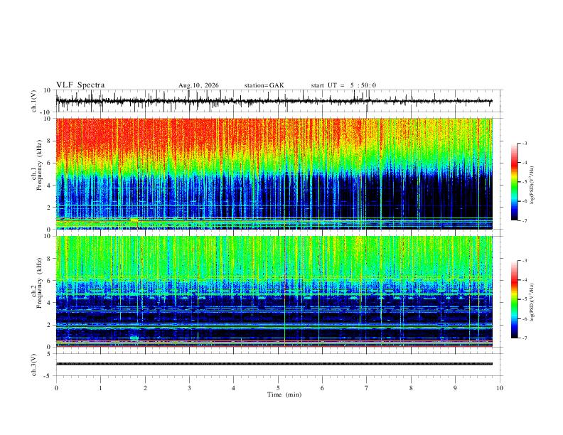Click the 'start UT = 5 :50: 0' text
563x435 pixels.
[x=343, y=85]
